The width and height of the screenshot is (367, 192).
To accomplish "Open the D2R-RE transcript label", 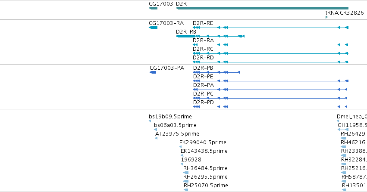I will (203, 23).
